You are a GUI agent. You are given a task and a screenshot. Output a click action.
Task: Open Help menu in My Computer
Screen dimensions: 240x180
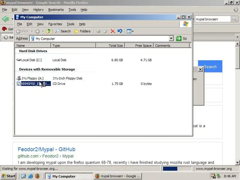82,24
